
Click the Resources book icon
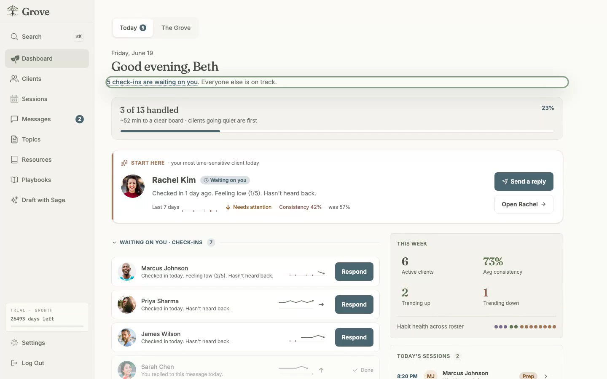tap(14, 160)
